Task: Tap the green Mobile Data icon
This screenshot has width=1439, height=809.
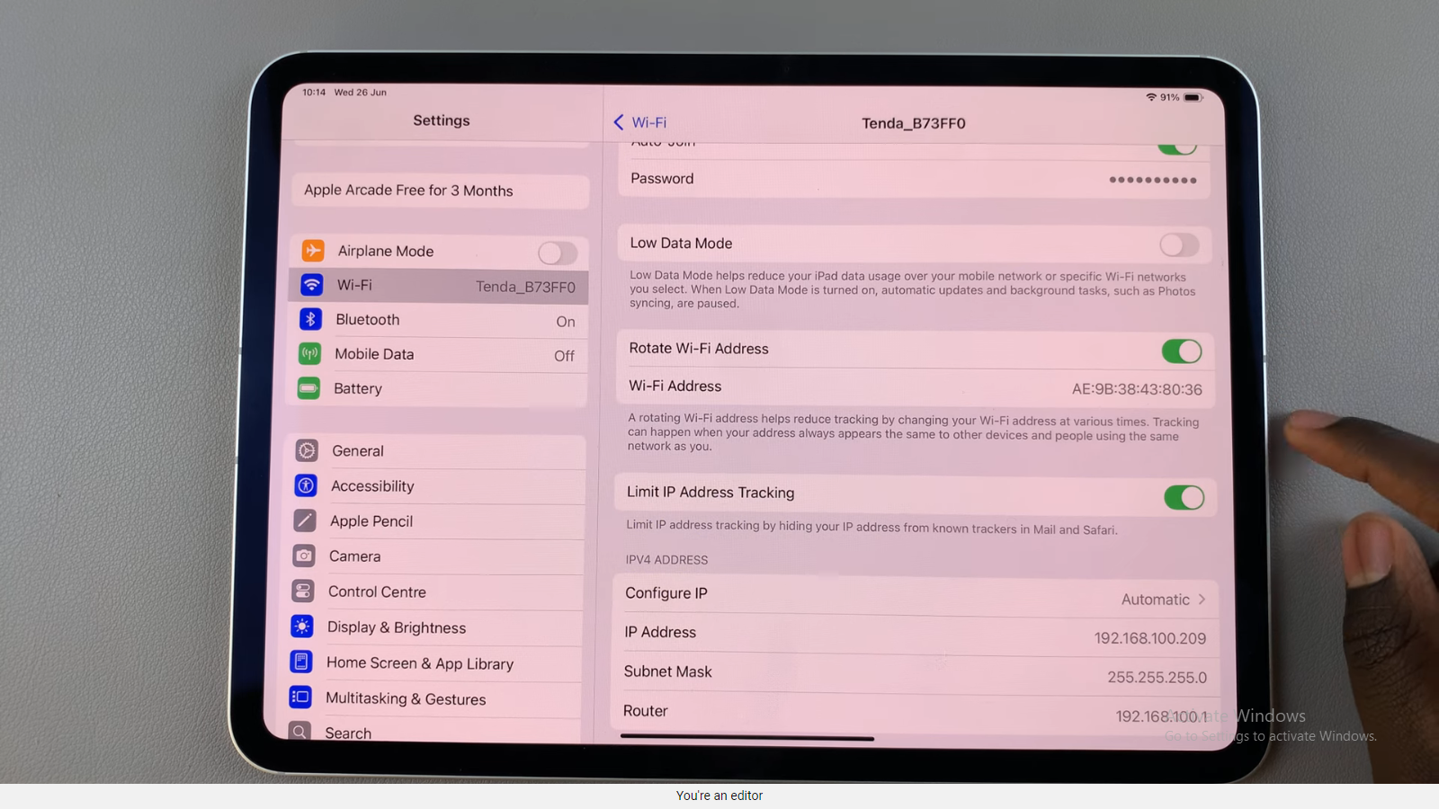Action: coord(309,353)
